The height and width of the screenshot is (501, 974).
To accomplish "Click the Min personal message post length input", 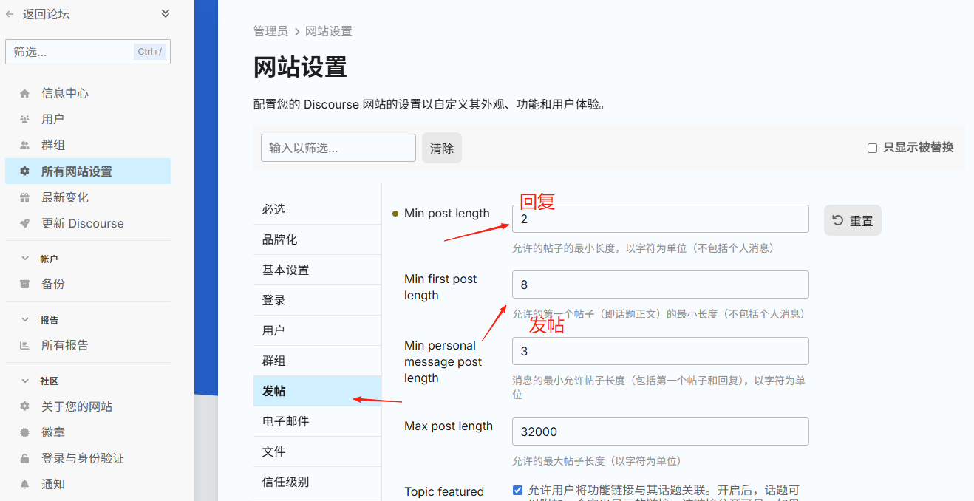I will point(661,351).
